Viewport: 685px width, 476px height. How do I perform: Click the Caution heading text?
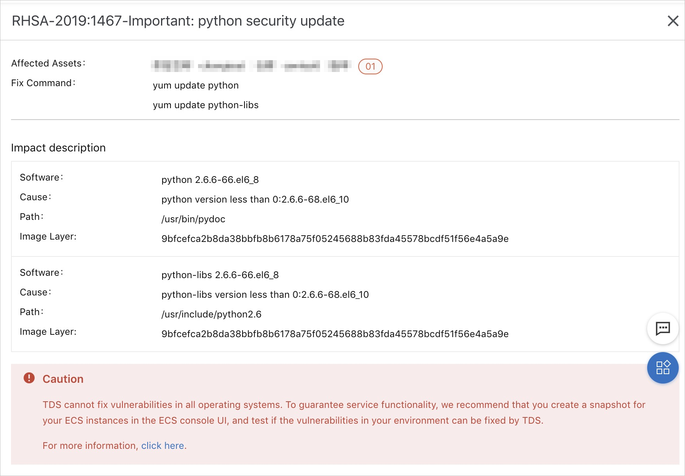[63, 379]
